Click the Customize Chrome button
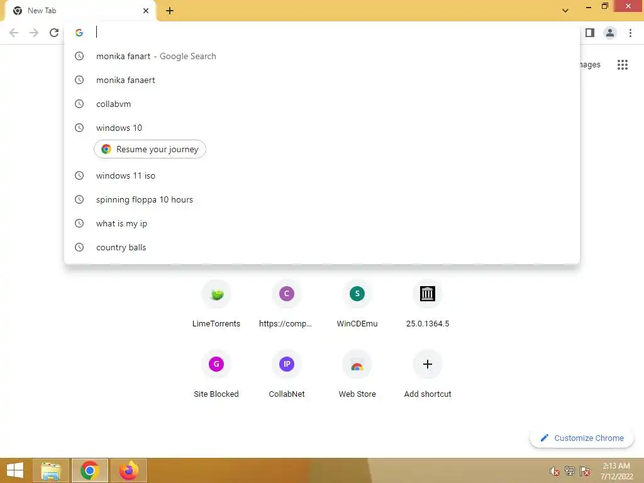Viewport: 644px width, 483px height. pyautogui.click(x=582, y=438)
